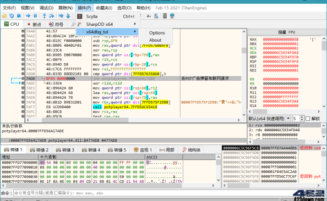The height and width of the screenshot is (201, 327).
Task: Open the 符号 symbols tab
Action: [56, 25]
